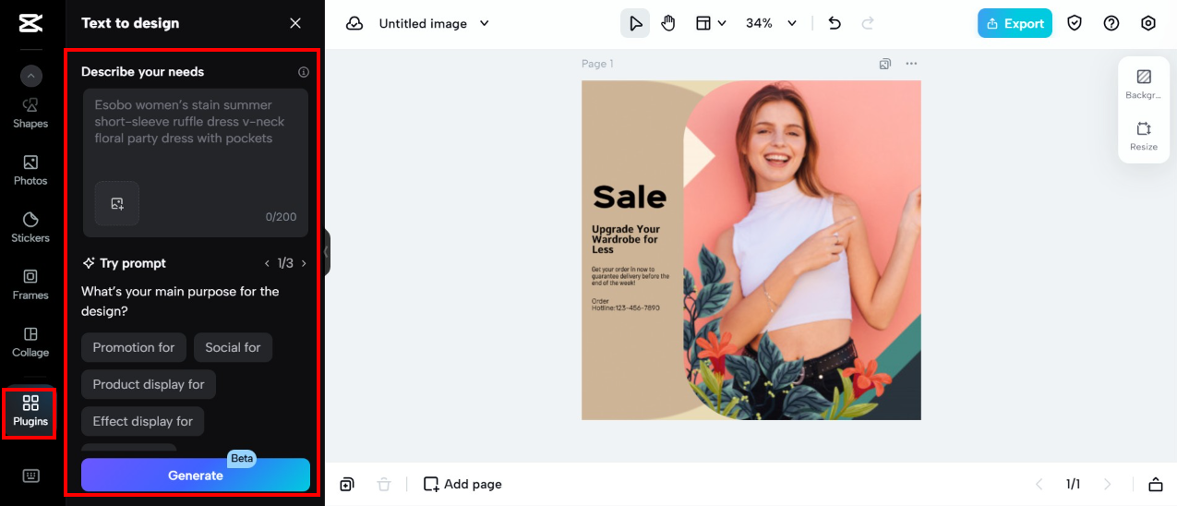Click the canvas design thumbnail

751,249
